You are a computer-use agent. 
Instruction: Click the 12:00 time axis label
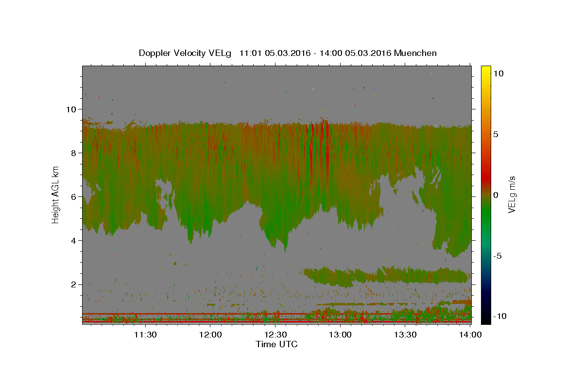(x=211, y=335)
